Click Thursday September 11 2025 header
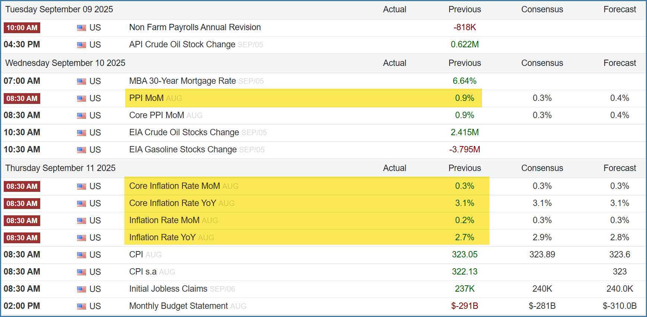 60,168
